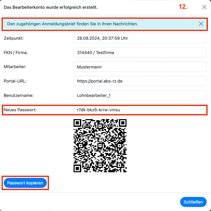The height and width of the screenshot is (211, 211).
Task: Click the 'Mitarbeiter:' label
Action: 15,67
